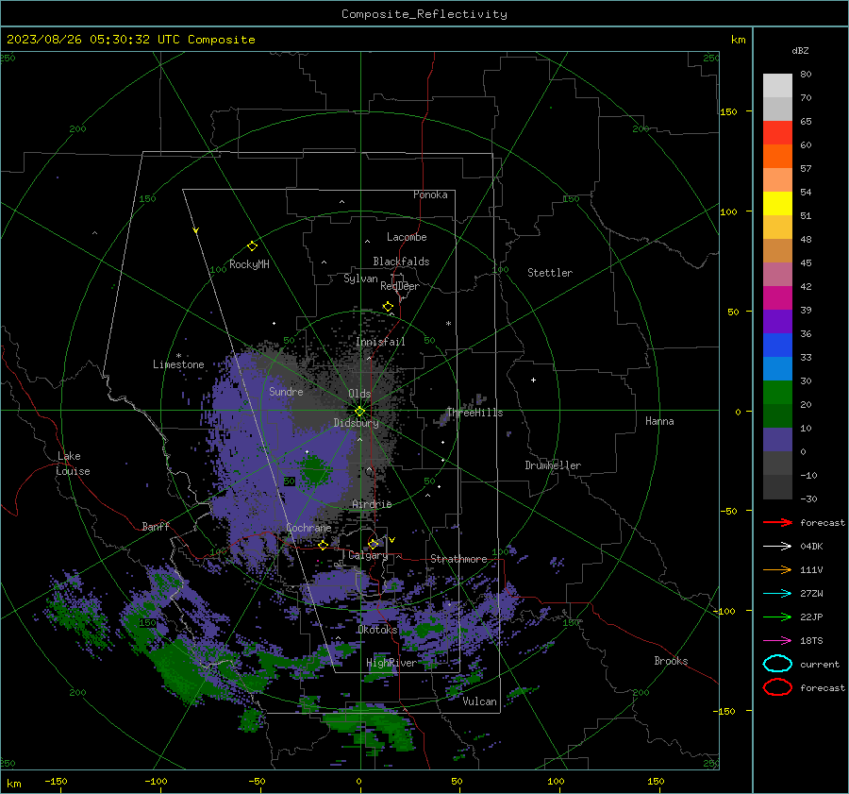The image size is (849, 794).
Task: Click the Didsbury city label
Action: (357, 423)
